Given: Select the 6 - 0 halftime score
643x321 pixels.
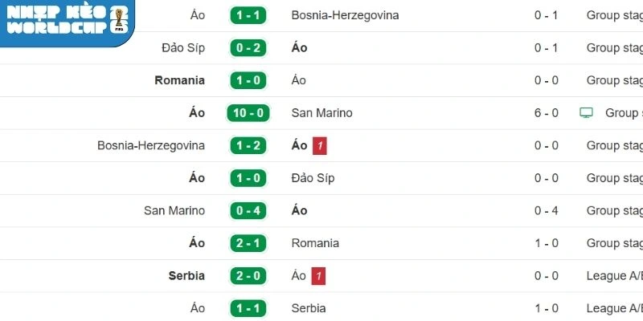Looking at the screenshot, I should (547, 113).
